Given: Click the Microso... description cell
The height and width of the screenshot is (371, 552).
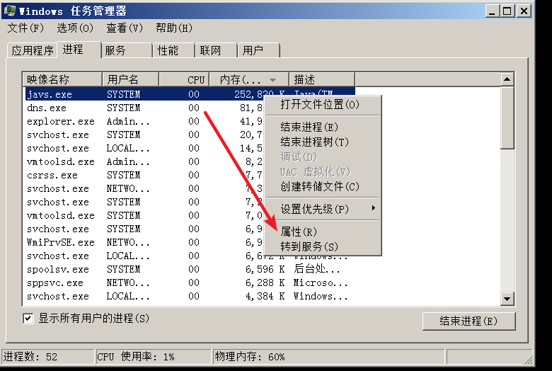Looking at the screenshot, I should point(321,282).
